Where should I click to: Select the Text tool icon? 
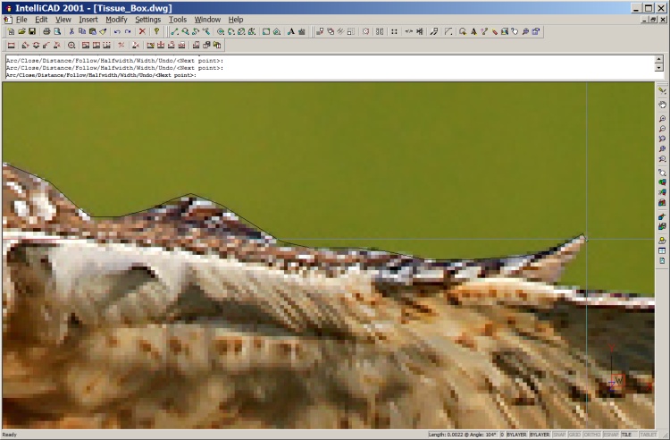(291, 31)
